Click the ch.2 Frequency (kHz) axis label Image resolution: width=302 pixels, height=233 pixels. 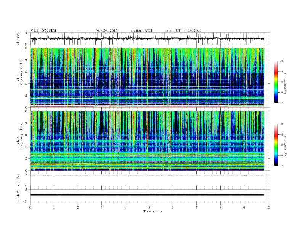[x=20, y=137]
